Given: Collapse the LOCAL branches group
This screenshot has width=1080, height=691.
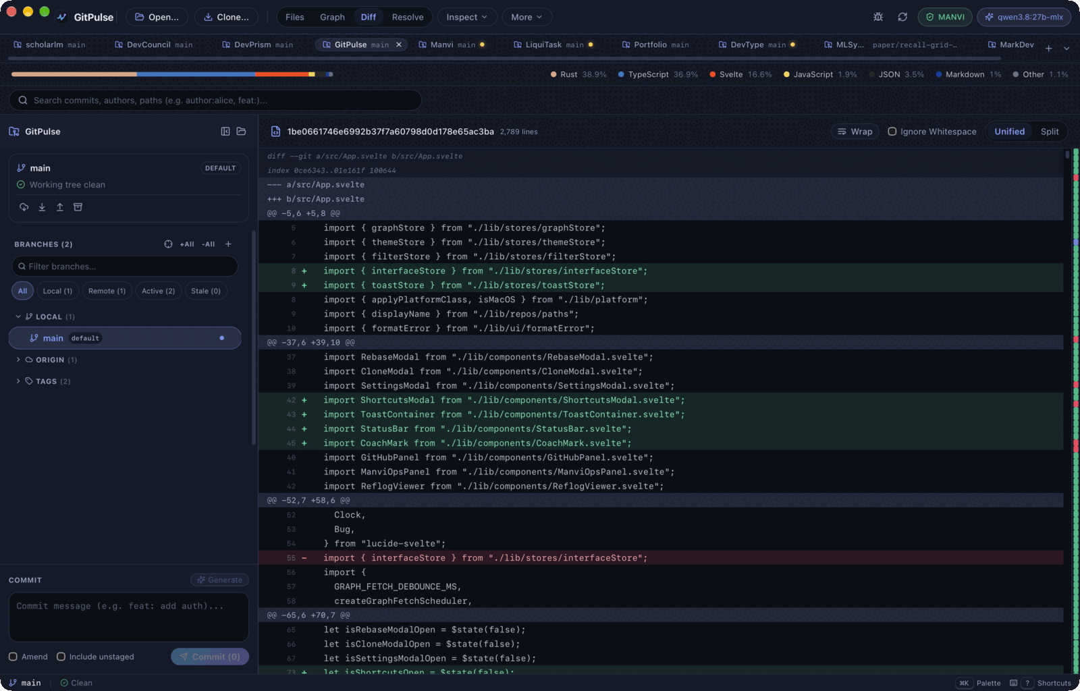Looking at the screenshot, I should [x=18, y=316].
